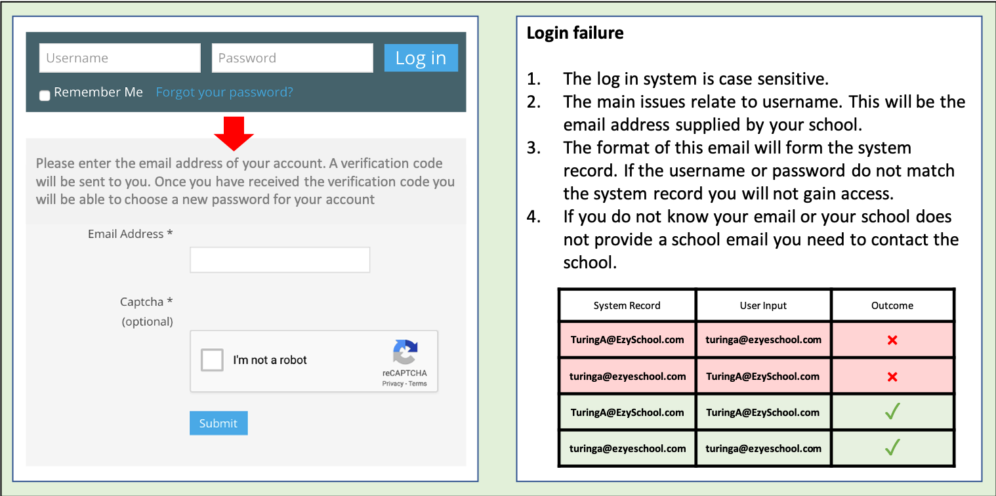
Task: Click green checkmark in third table data row
Action: pyautogui.click(x=892, y=412)
